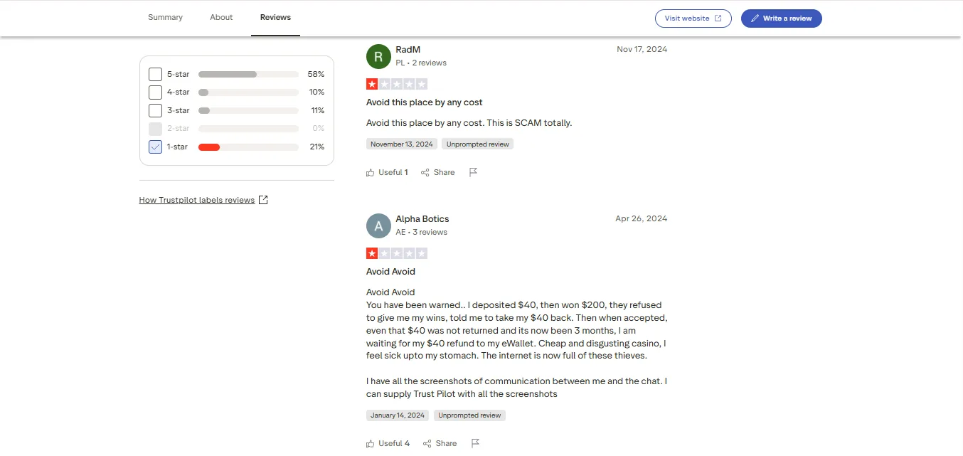This screenshot has width=963, height=456.
Task: Click the November 13, 2024 date tag
Action: (x=402, y=144)
